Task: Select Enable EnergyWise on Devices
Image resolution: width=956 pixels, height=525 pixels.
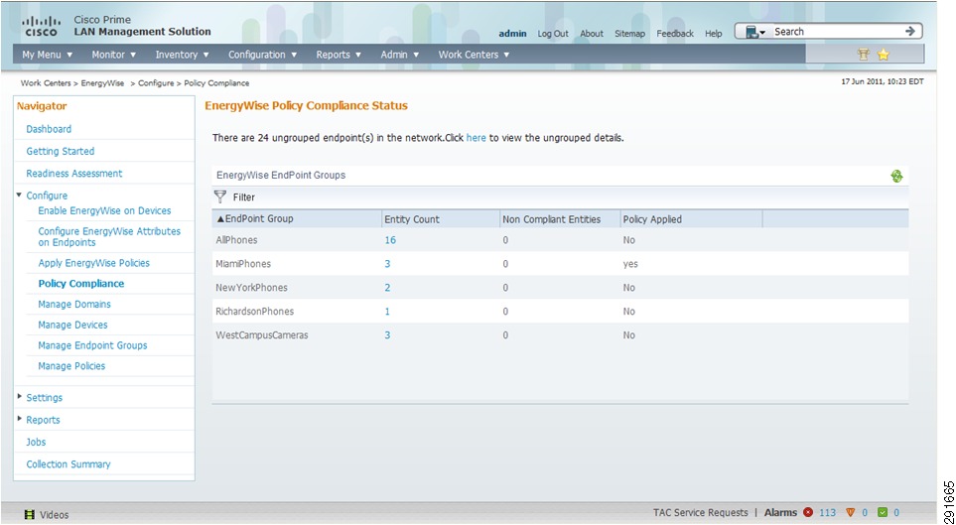Action: tap(104, 210)
